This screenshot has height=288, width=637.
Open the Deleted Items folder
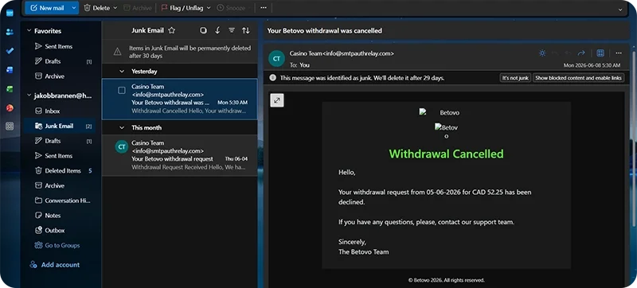pos(60,171)
